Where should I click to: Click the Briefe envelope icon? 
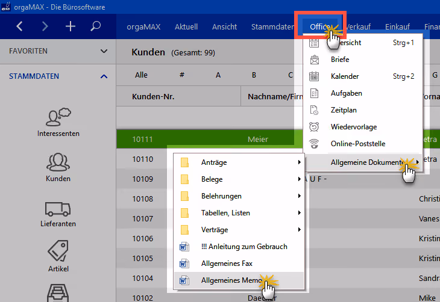coord(314,60)
